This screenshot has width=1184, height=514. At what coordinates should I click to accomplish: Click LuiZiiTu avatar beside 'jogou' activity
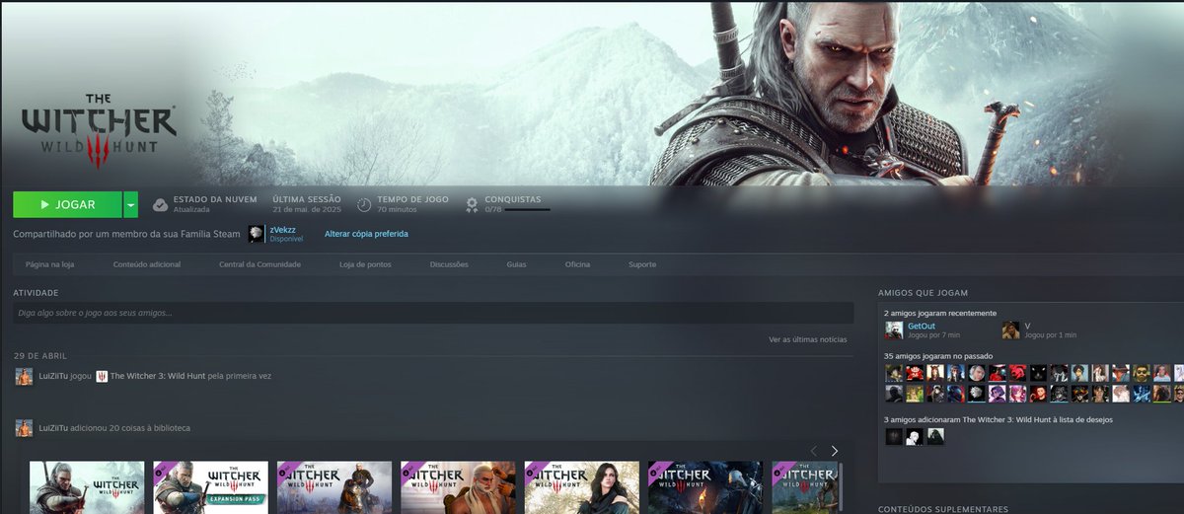pyautogui.click(x=24, y=376)
